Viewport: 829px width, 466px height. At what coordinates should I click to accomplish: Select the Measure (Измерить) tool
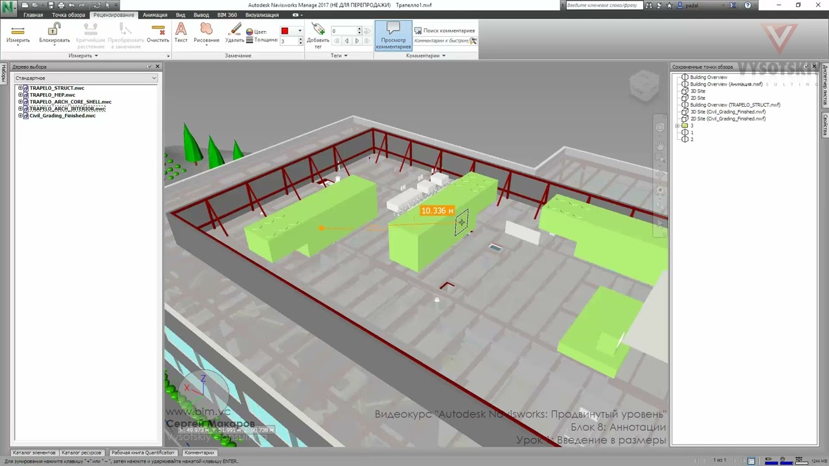pos(18,34)
